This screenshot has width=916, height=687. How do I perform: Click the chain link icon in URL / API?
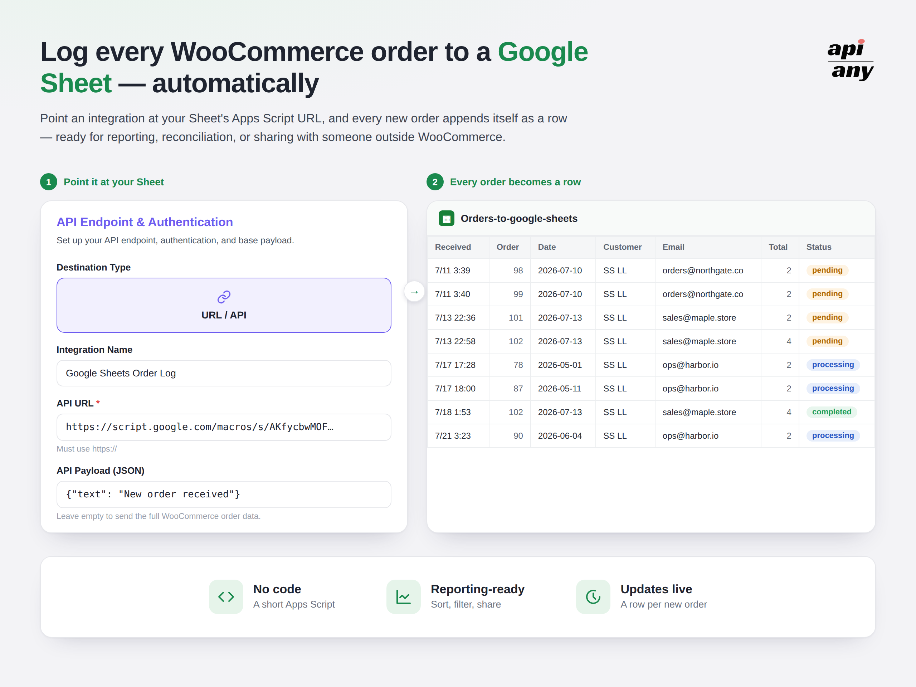[x=224, y=297]
